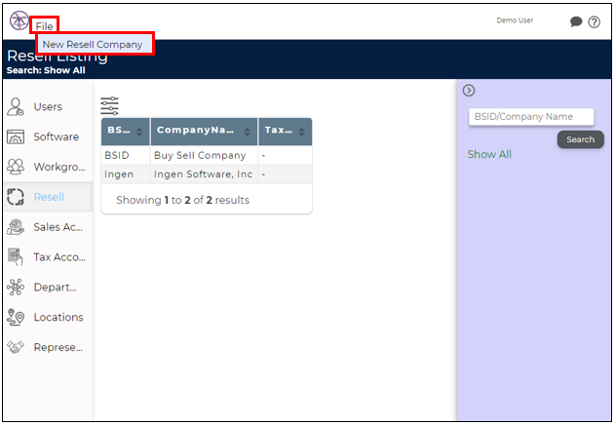Image resolution: width=616 pixels, height=425 pixels.
Task: Click the Demo User label
Action: coord(515,20)
